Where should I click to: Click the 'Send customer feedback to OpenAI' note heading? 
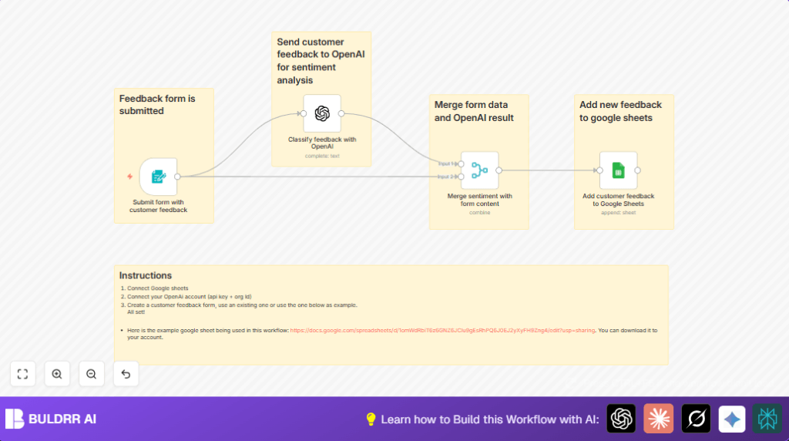pyautogui.click(x=321, y=61)
